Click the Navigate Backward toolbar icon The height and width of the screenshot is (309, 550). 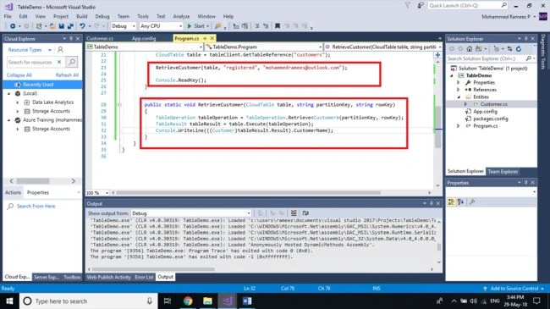coord(13,26)
